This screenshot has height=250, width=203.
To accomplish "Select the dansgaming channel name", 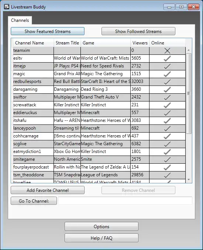I will point(25,89).
